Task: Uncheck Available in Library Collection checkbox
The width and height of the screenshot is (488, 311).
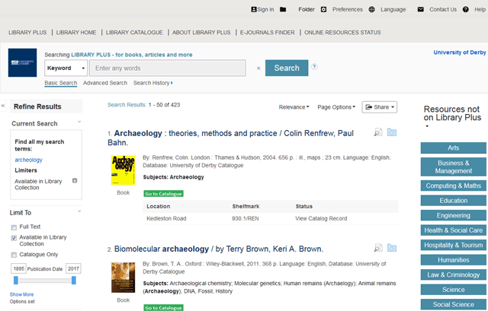Action: (14, 238)
